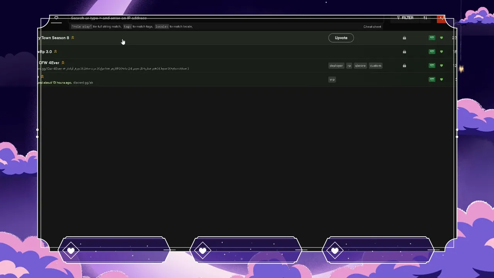Click the boost chevrons next to Rp 3.0

click(56, 52)
